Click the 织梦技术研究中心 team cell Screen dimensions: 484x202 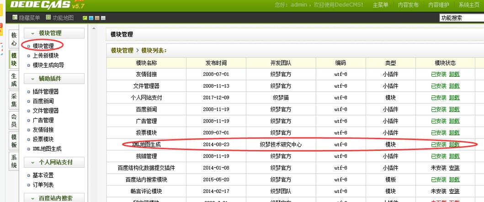tap(281, 144)
